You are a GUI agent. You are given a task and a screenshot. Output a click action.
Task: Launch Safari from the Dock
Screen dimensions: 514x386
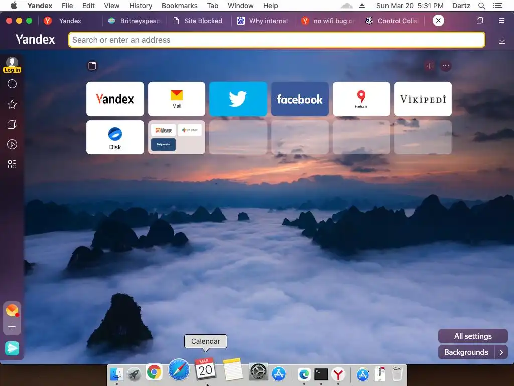point(179,369)
